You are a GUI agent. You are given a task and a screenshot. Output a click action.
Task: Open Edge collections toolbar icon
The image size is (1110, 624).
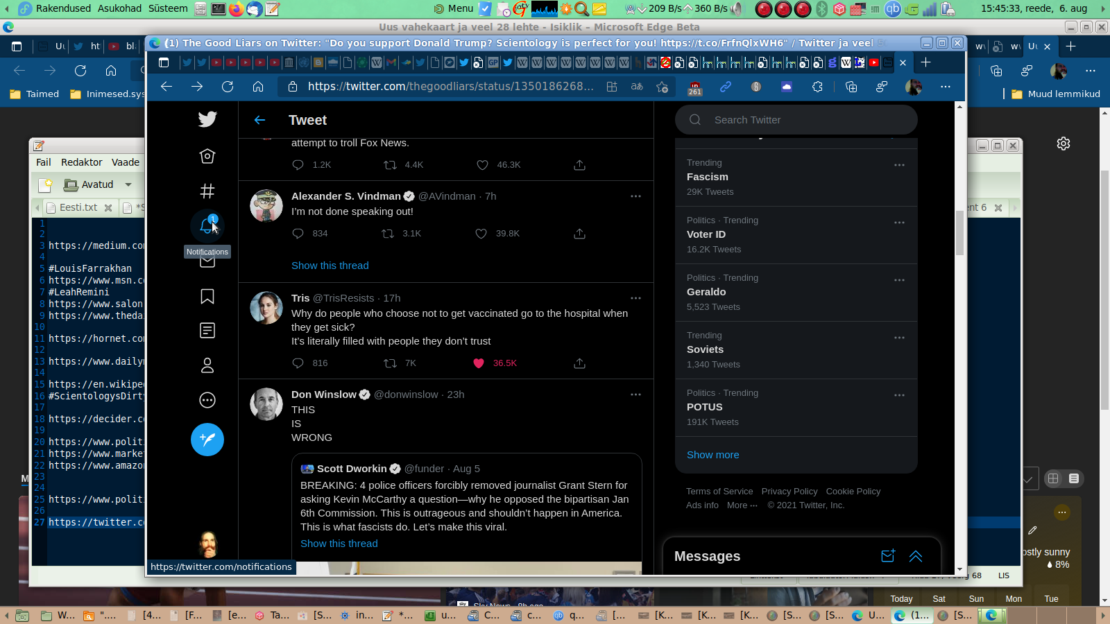(851, 87)
